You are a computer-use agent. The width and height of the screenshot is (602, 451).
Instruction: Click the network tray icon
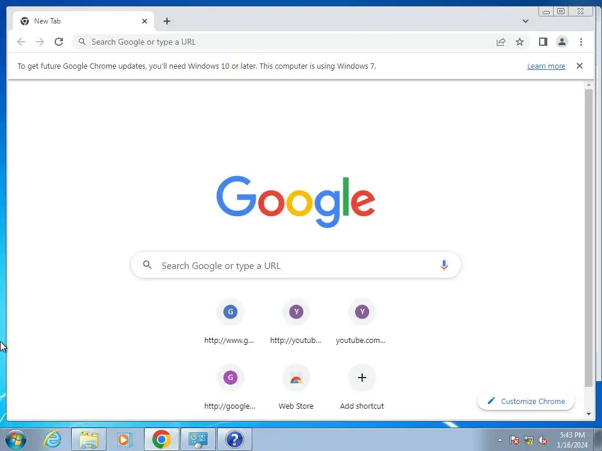529,440
